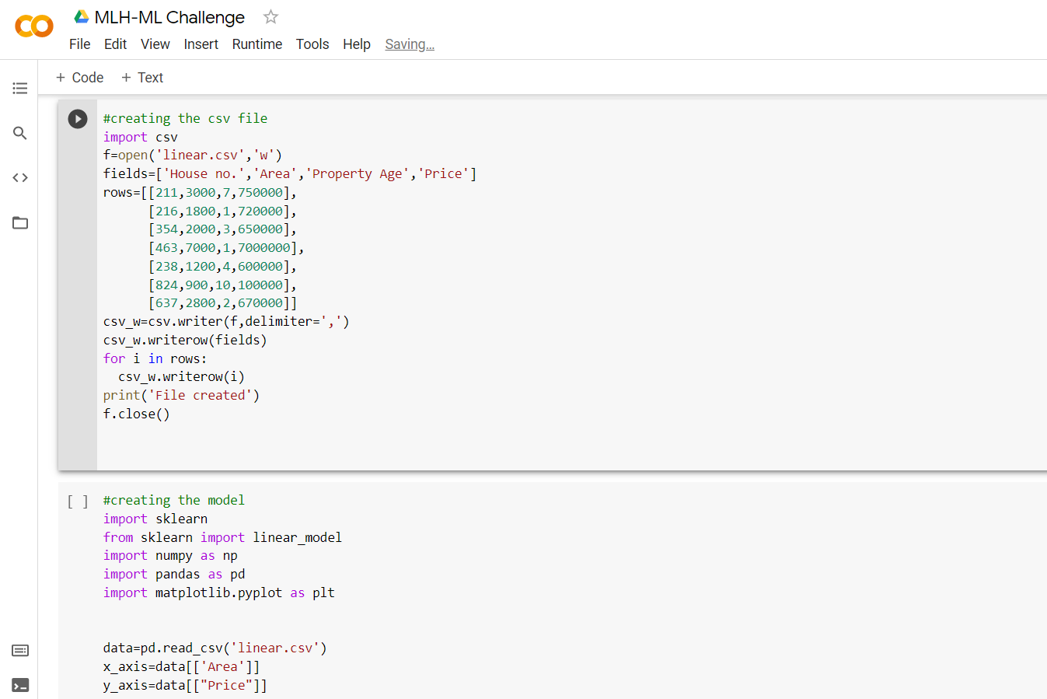Click the notebook title MLH-ML Challenge

pyautogui.click(x=169, y=17)
